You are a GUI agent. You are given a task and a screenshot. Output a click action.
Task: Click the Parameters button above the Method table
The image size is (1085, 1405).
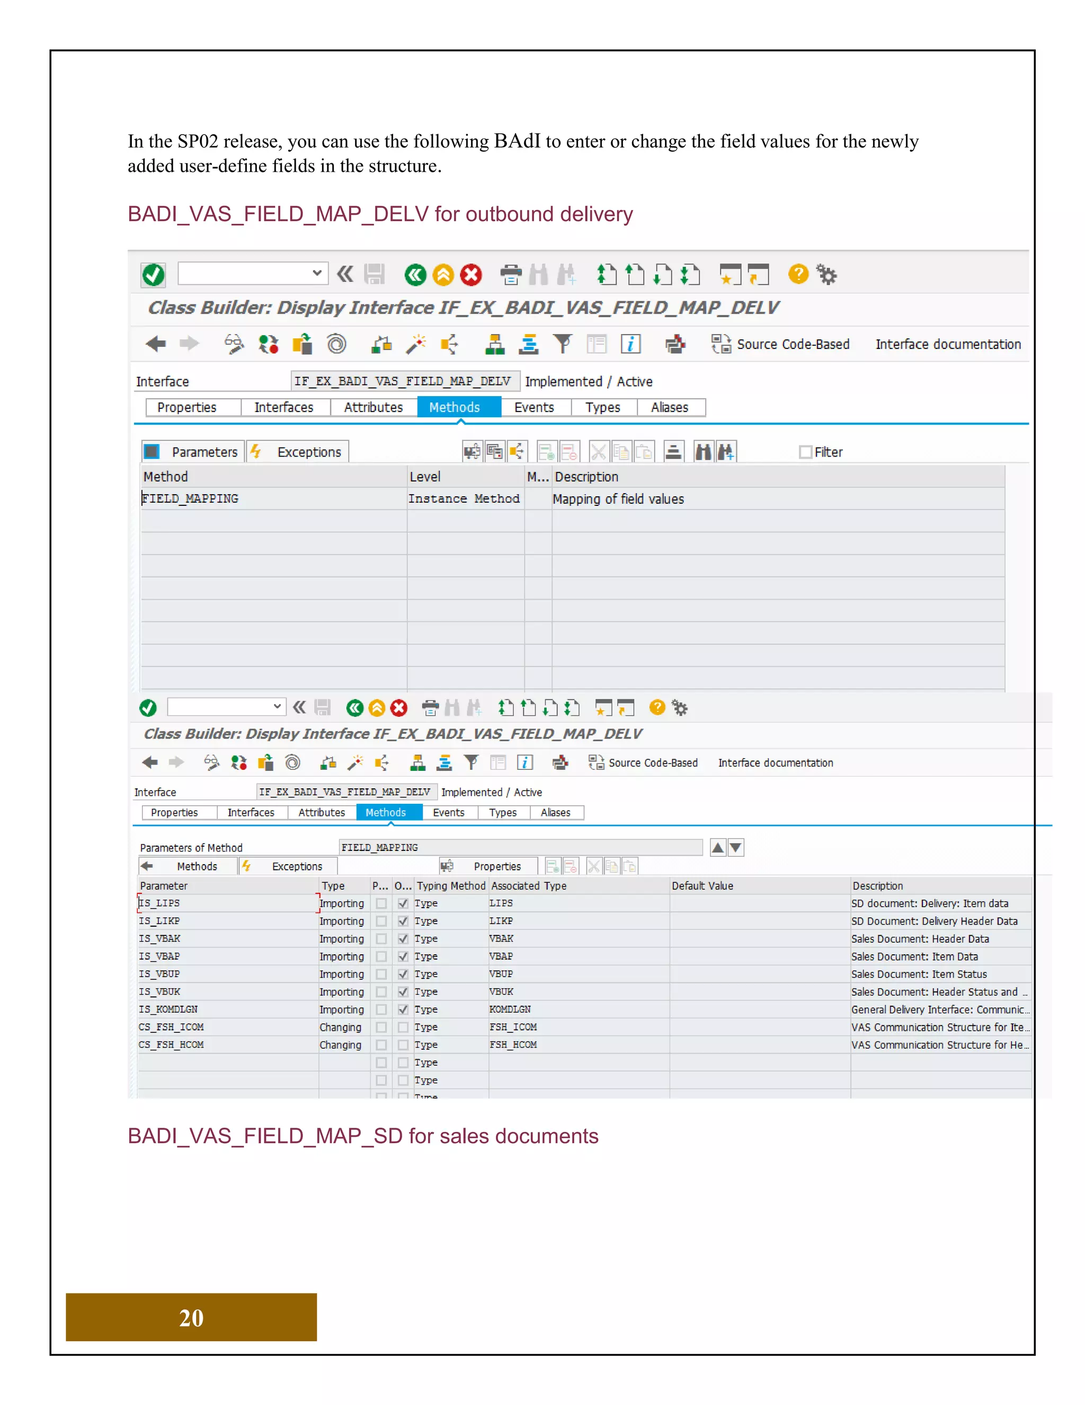(193, 452)
